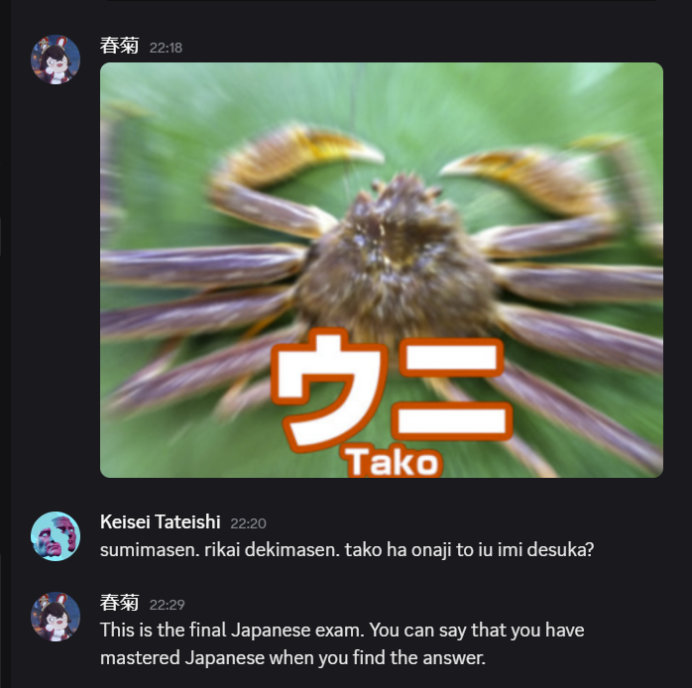Select the Keisei Tateishi username

(x=161, y=522)
